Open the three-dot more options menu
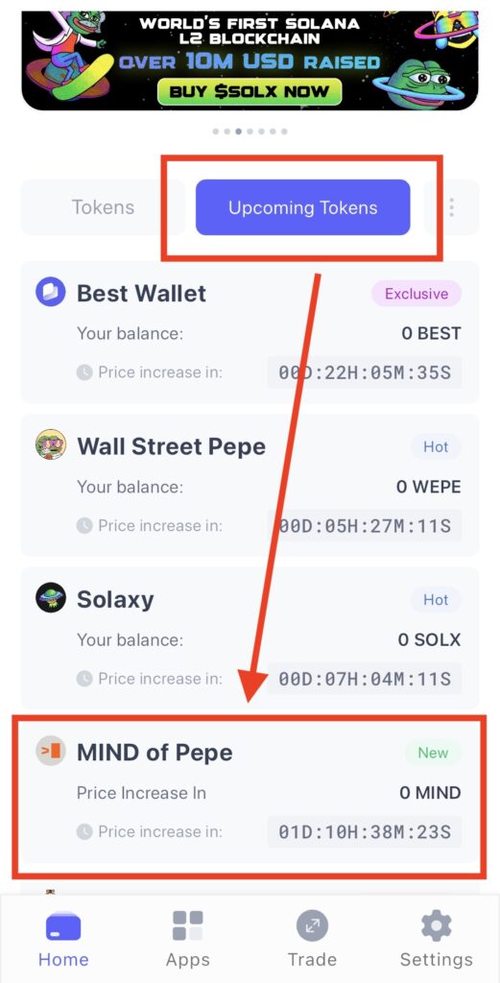Viewport: 500px width, 983px height. (451, 207)
